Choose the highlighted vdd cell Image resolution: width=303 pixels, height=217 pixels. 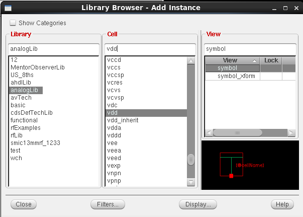point(146,113)
